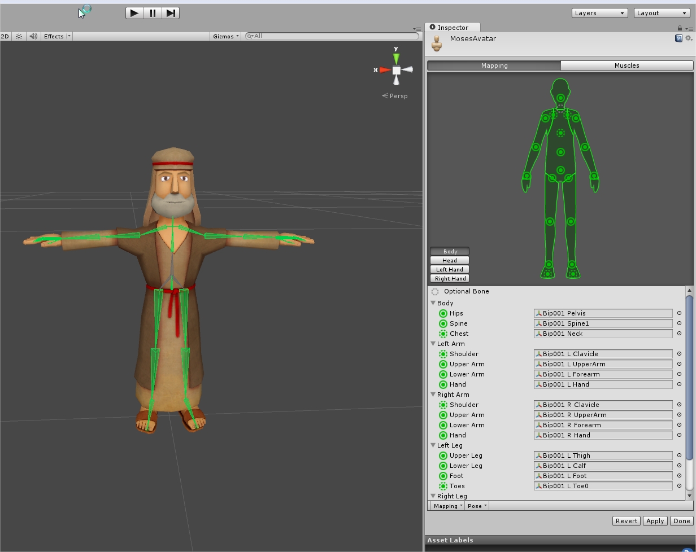
Task: Show Left Hand bone mapping view
Action: coord(450,269)
